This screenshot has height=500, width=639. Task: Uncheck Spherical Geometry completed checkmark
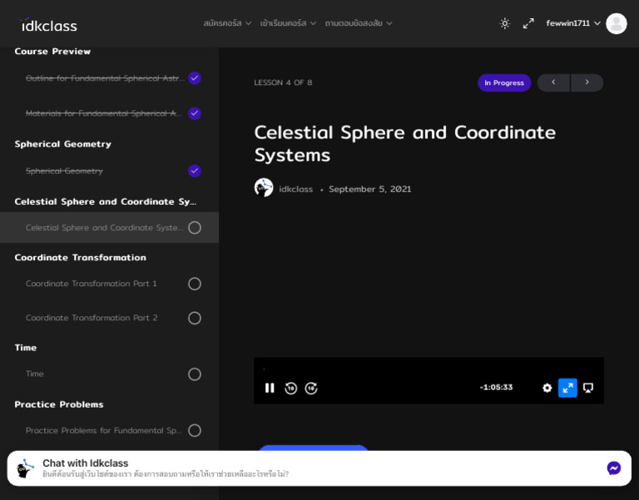point(195,171)
